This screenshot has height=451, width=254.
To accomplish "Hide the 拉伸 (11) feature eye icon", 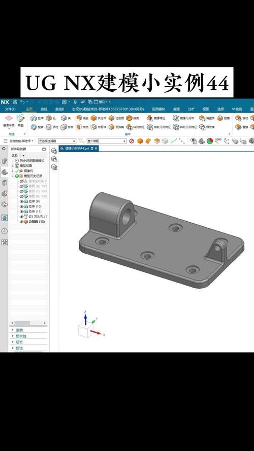I will [x=22, y=212].
